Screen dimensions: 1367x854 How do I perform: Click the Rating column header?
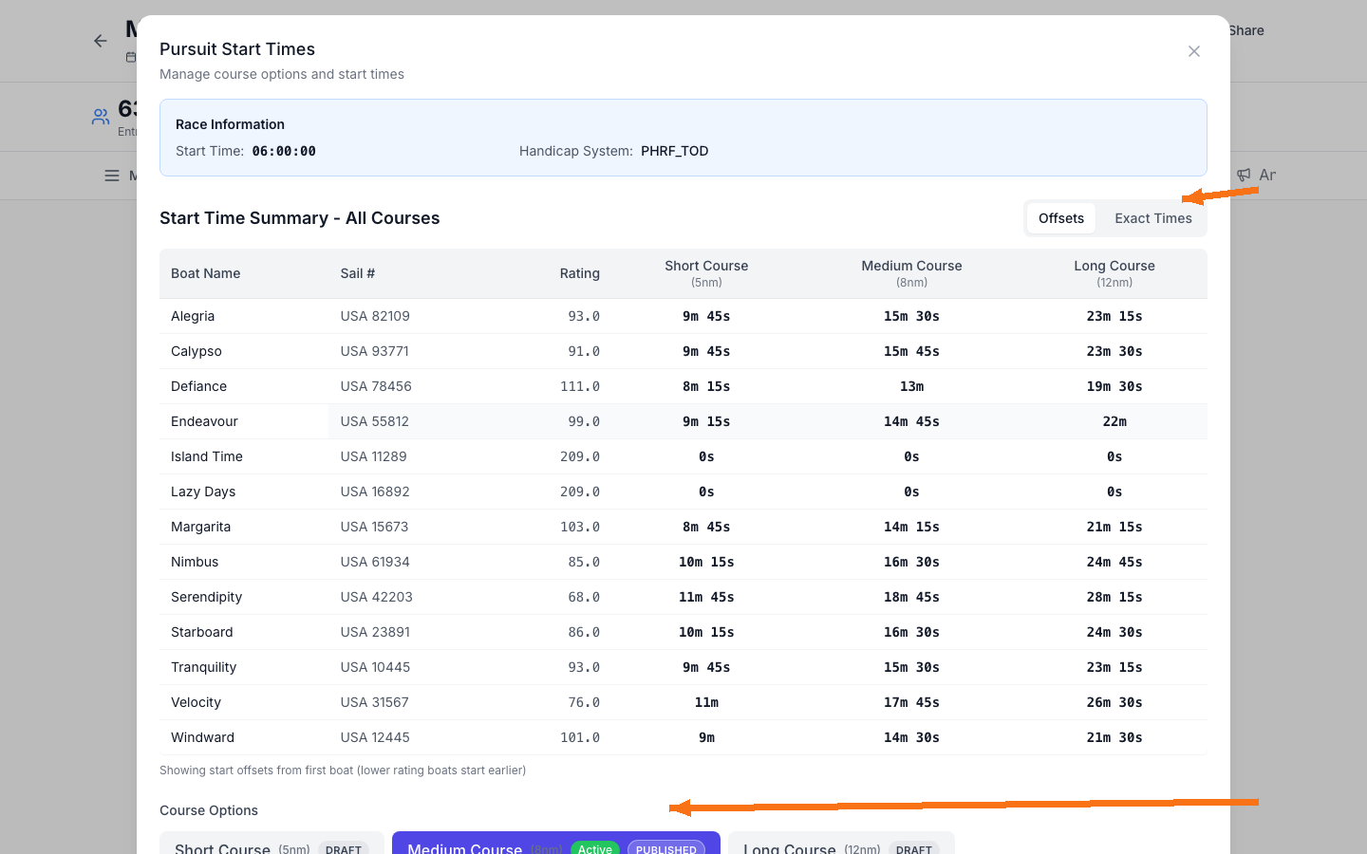(x=579, y=273)
